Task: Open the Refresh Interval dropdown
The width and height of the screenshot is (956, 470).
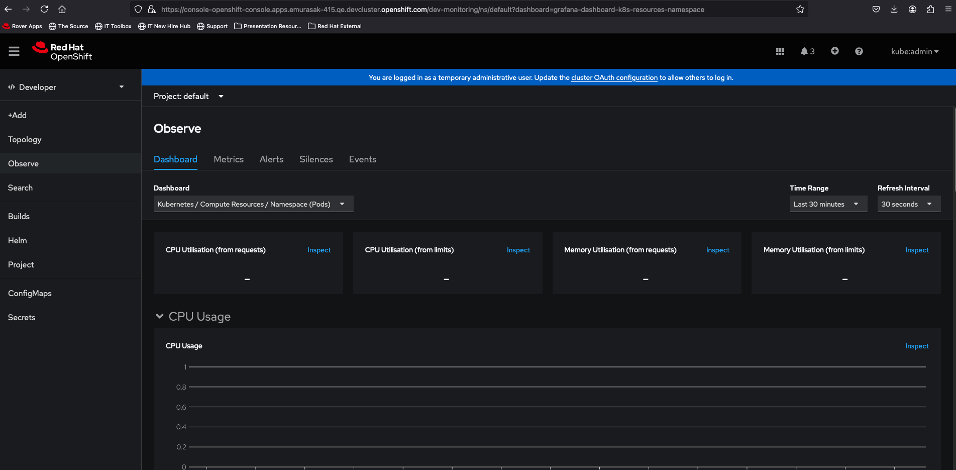Action: pos(908,204)
